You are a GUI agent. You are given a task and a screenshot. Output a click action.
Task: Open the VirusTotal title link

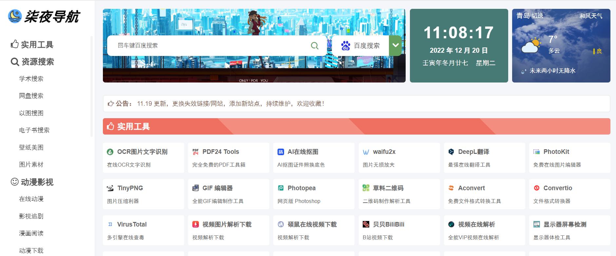132,225
